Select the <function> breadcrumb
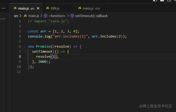Viewport: 176px width, 112px height. pos(57,16)
